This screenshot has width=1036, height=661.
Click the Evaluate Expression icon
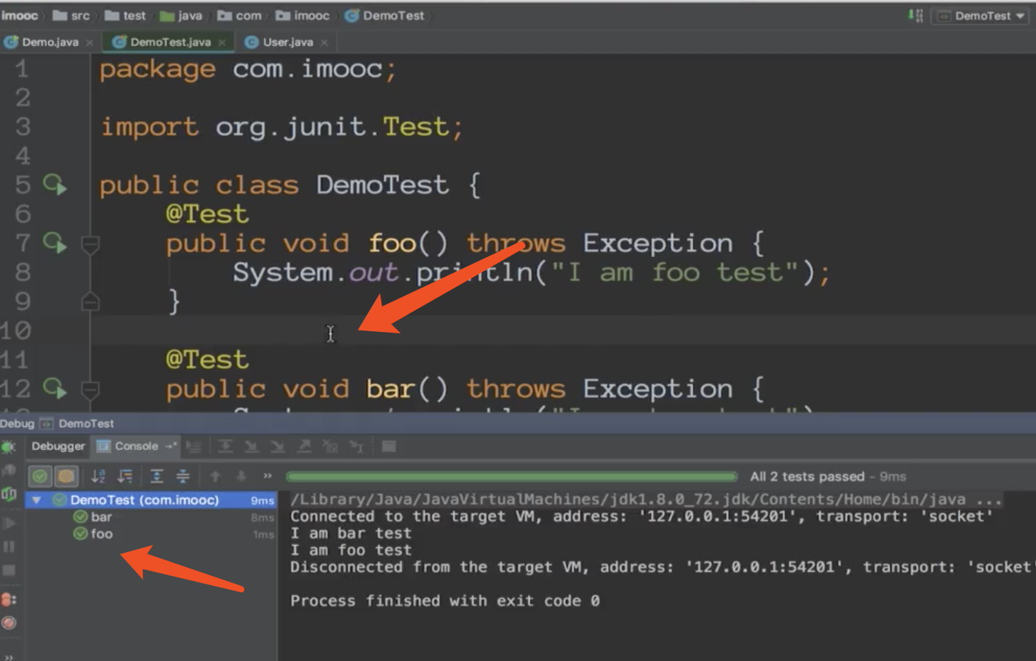tap(388, 447)
